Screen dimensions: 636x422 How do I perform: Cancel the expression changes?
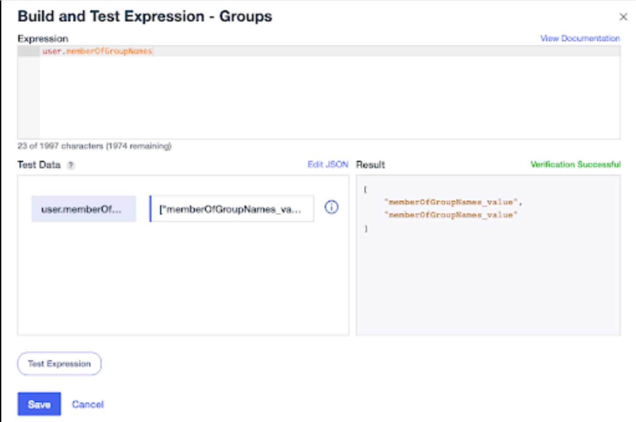[x=88, y=404]
